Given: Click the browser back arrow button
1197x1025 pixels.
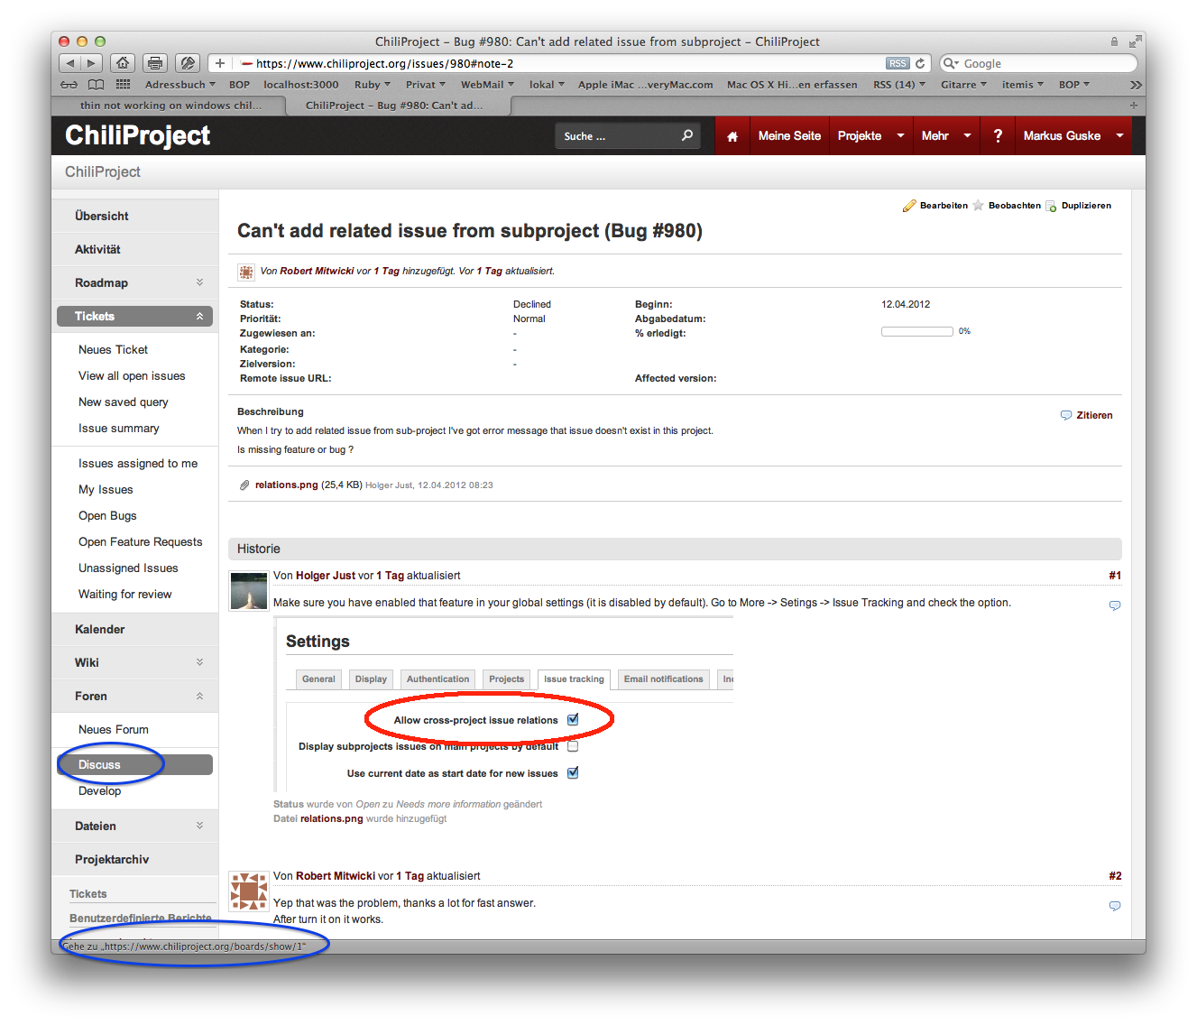Looking at the screenshot, I should coord(70,63).
